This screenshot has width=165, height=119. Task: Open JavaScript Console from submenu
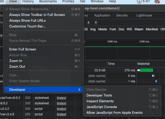coord(122,107)
